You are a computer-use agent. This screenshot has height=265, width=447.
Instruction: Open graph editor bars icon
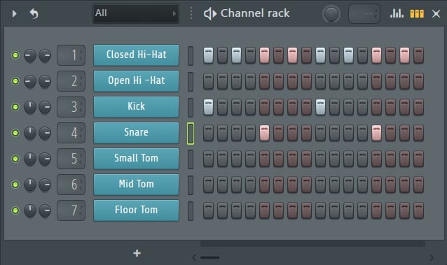point(397,13)
